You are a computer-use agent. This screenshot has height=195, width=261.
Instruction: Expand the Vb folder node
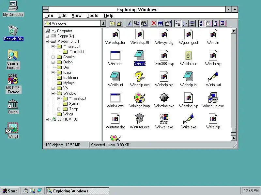pyautogui.click(x=53, y=88)
